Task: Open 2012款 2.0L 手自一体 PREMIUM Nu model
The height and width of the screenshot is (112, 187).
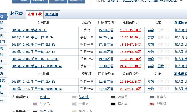Action: point(37,66)
